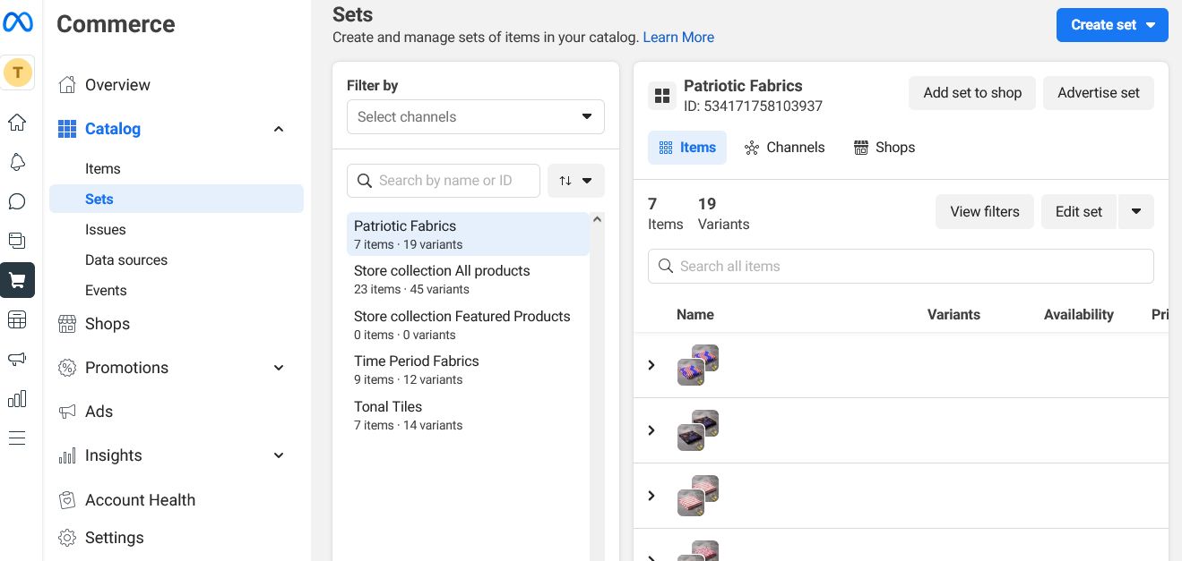The height and width of the screenshot is (561, 1182).
Task: Open Account Health from the sidebar
Action: coord(140,500)
